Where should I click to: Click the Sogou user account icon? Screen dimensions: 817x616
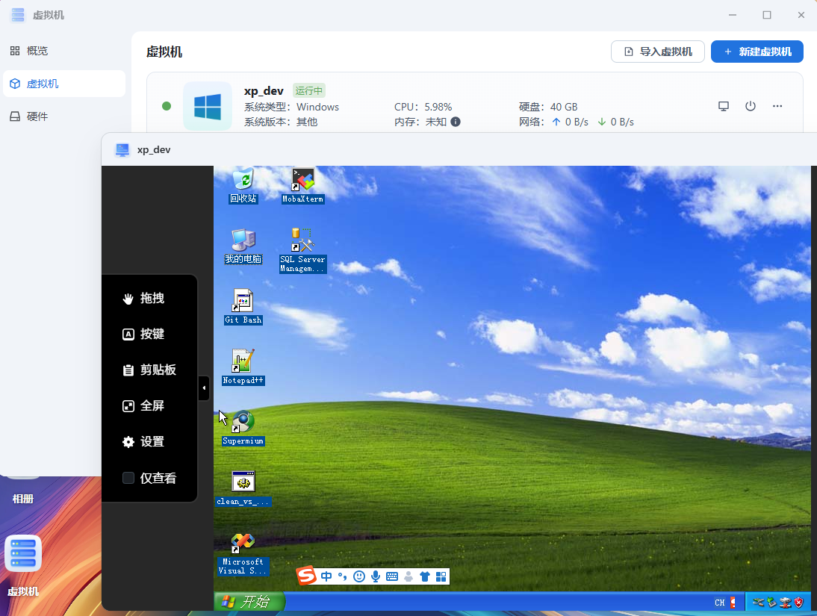(408, 576)
